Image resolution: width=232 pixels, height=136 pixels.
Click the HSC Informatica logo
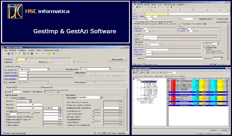pos(15,11)
